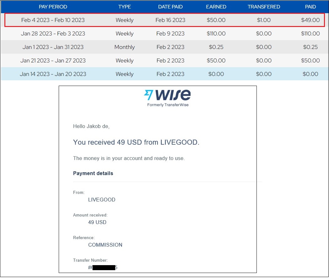Screen dimensions: 329x278
Task: Click the $1.00 transferred amount
Action: coord(264,20)
